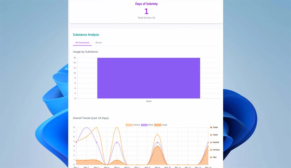Toggle the Craving series in the legend
Viewport: 291px width, 168px height.
click(133, 125)
